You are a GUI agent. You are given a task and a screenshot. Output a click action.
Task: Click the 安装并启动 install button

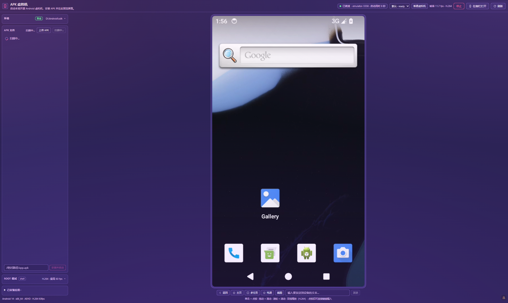coord(57,268)
